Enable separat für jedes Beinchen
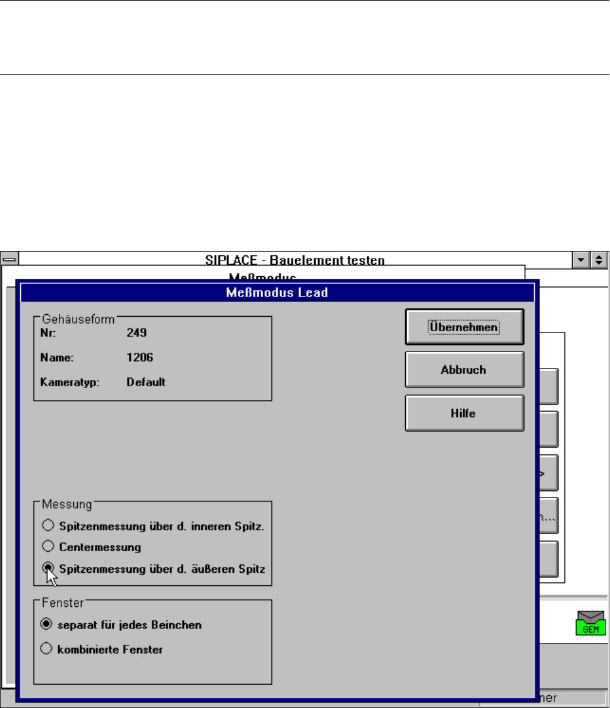Viewport: 610px width, 708px height. click(x=121, y=625)
